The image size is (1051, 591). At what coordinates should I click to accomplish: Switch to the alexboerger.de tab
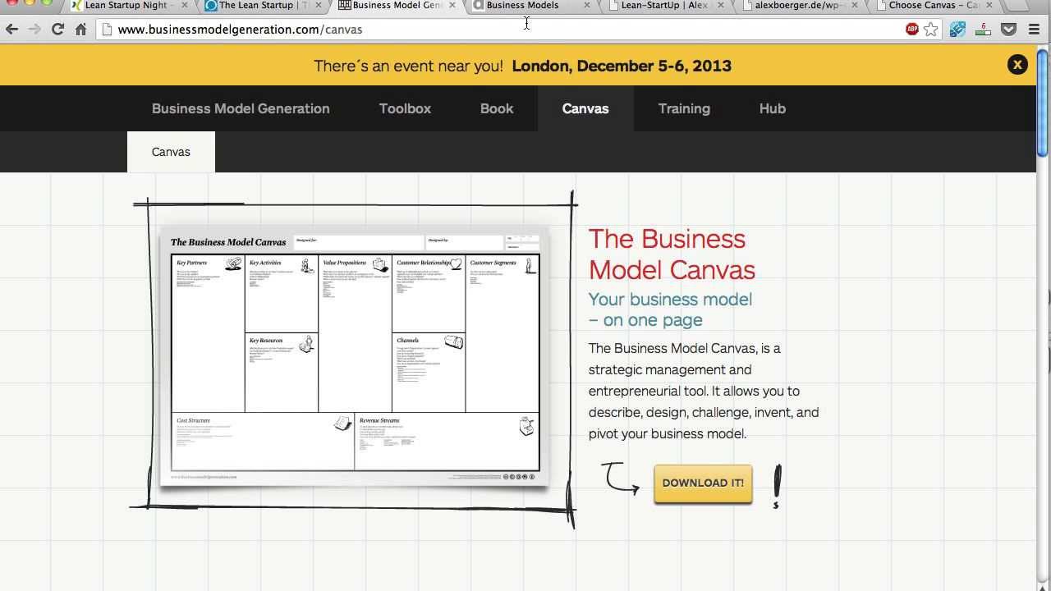pyautogui.click(x=797, y=5)
